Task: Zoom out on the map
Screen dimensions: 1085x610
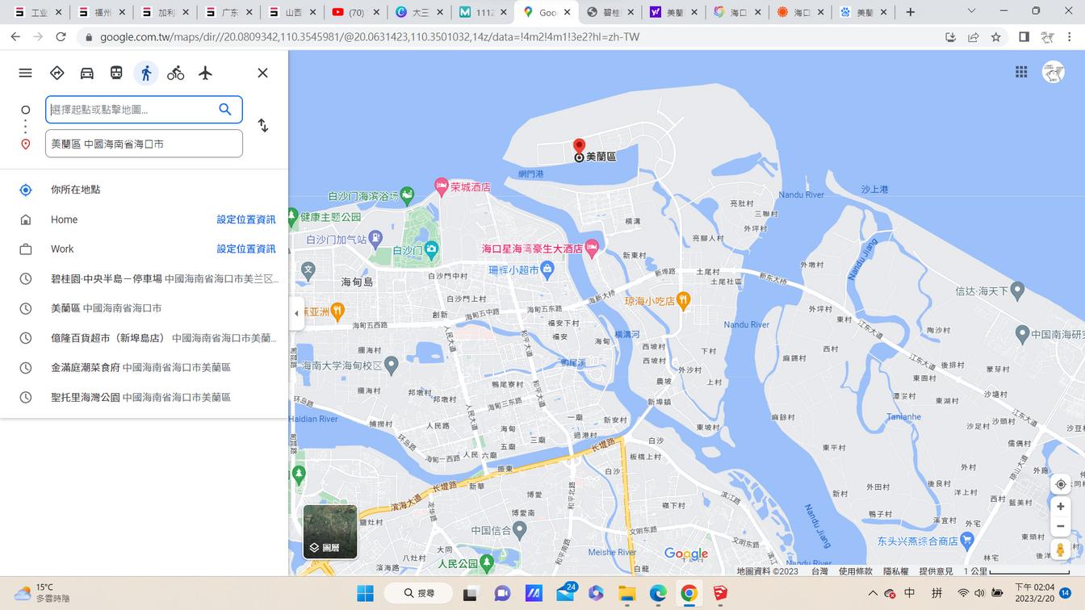Action: pyautogui.click(x=1061, y=526)
